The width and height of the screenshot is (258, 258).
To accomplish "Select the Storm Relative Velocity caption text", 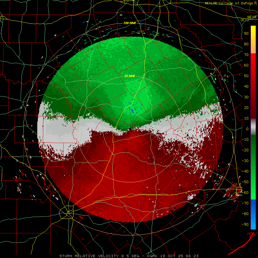I will (129, 256).
